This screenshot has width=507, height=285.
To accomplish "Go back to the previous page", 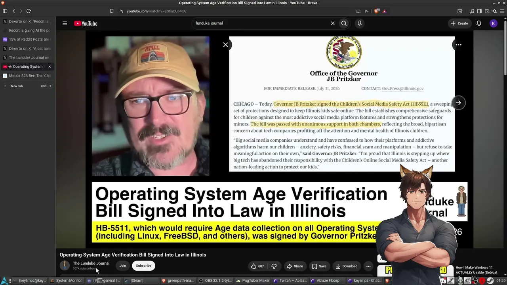I will tap(13, 11).
